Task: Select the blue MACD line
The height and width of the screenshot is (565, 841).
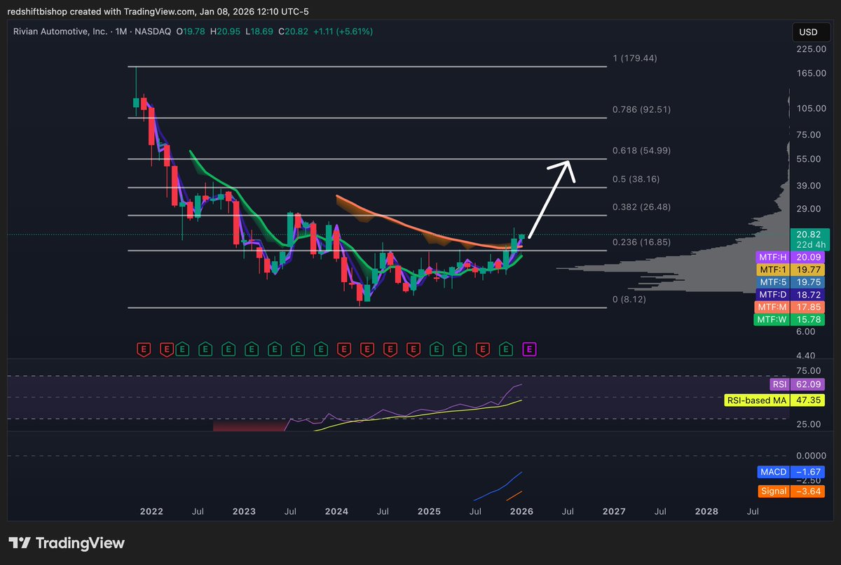Action: pyautogui.click(x=499, y=487)
